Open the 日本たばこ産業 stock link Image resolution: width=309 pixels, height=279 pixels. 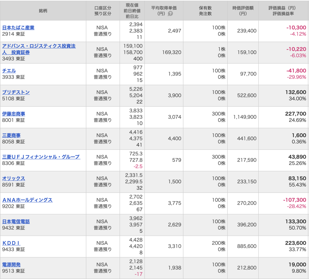click(18, 27)
